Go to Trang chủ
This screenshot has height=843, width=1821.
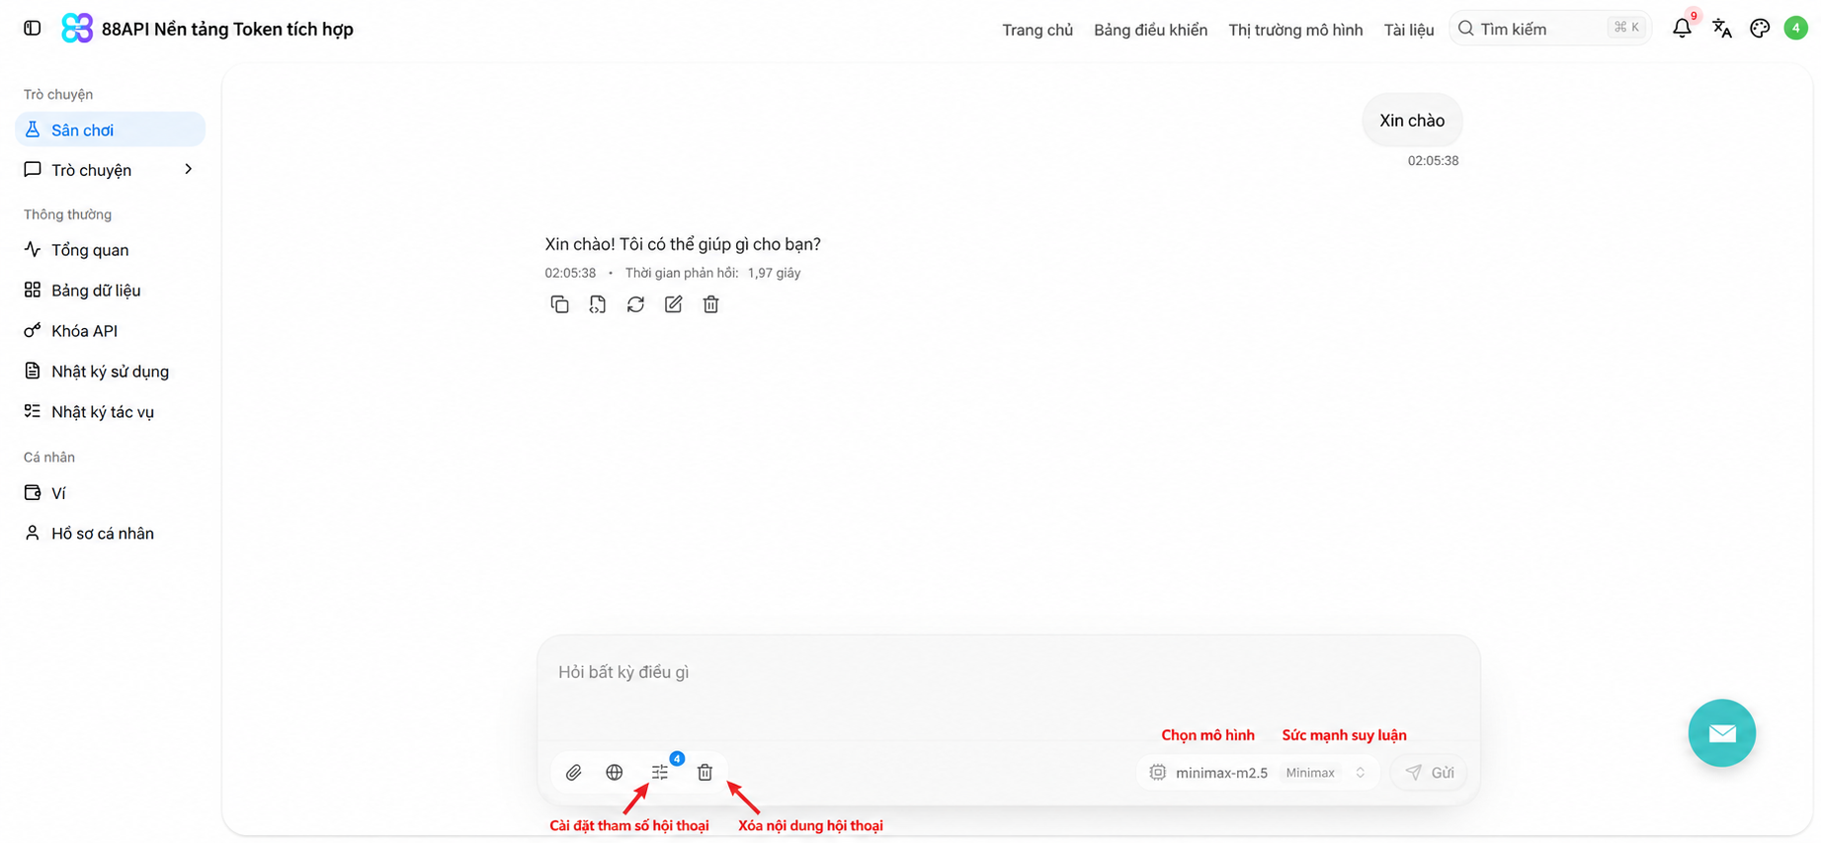click(x=1037, y=30)
